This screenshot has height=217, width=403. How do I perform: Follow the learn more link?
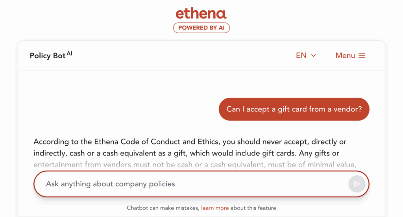click(215, 208)
